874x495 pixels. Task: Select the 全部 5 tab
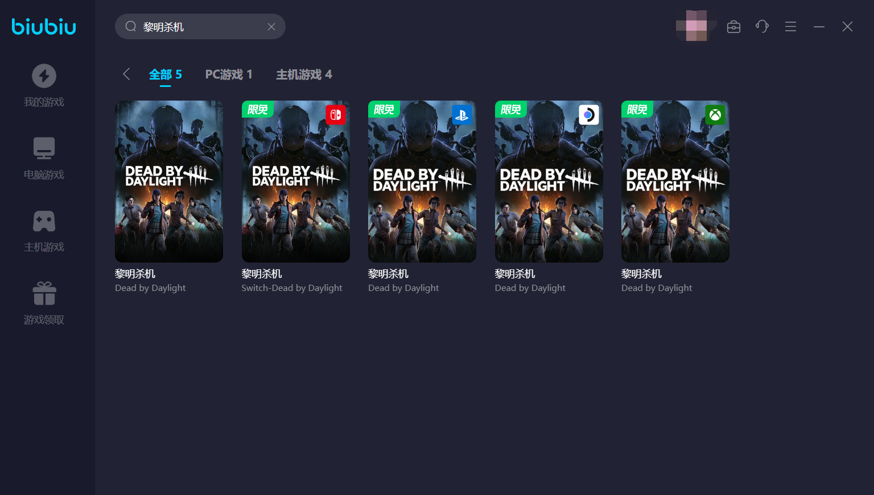[165, 74]
